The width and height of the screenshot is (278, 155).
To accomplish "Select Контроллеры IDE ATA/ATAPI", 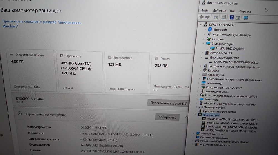I will (x=224, y=88).
